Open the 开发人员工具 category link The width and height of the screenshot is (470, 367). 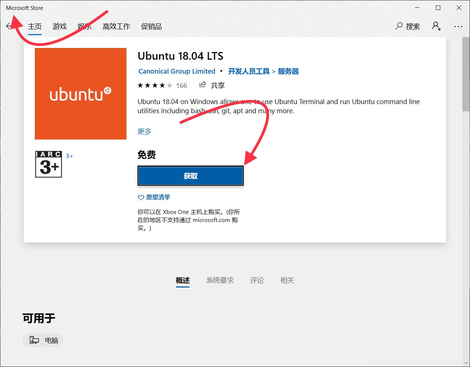click(x=249, y=71)
